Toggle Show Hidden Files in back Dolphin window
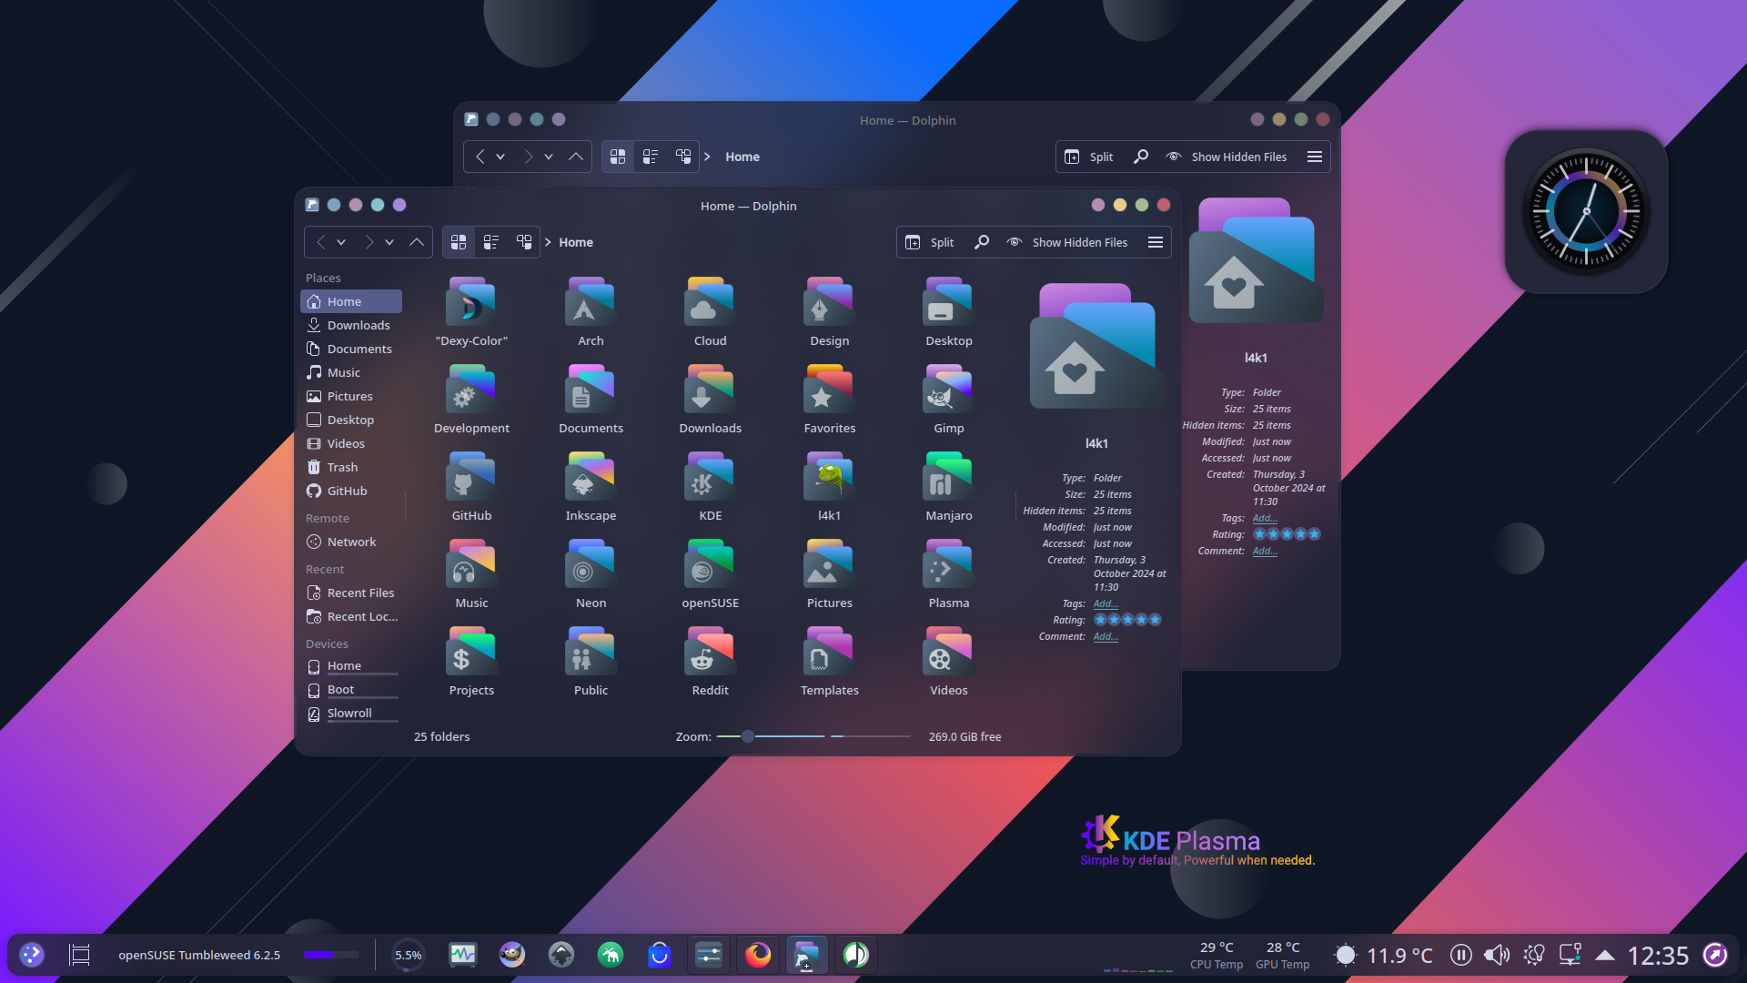Viewport: 1747px width, 983px height. pyautogui.click(x=1227, y=157)
